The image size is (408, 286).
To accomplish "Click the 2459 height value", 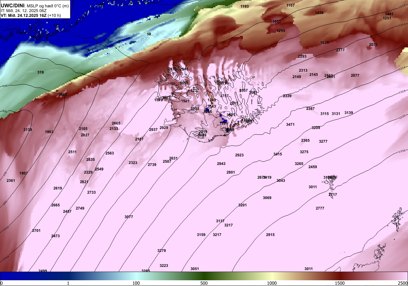I will [313, 167].
